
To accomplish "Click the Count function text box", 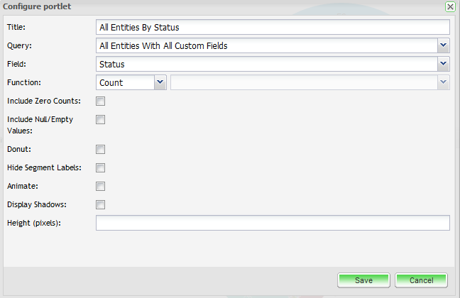I will click(124, 82).
